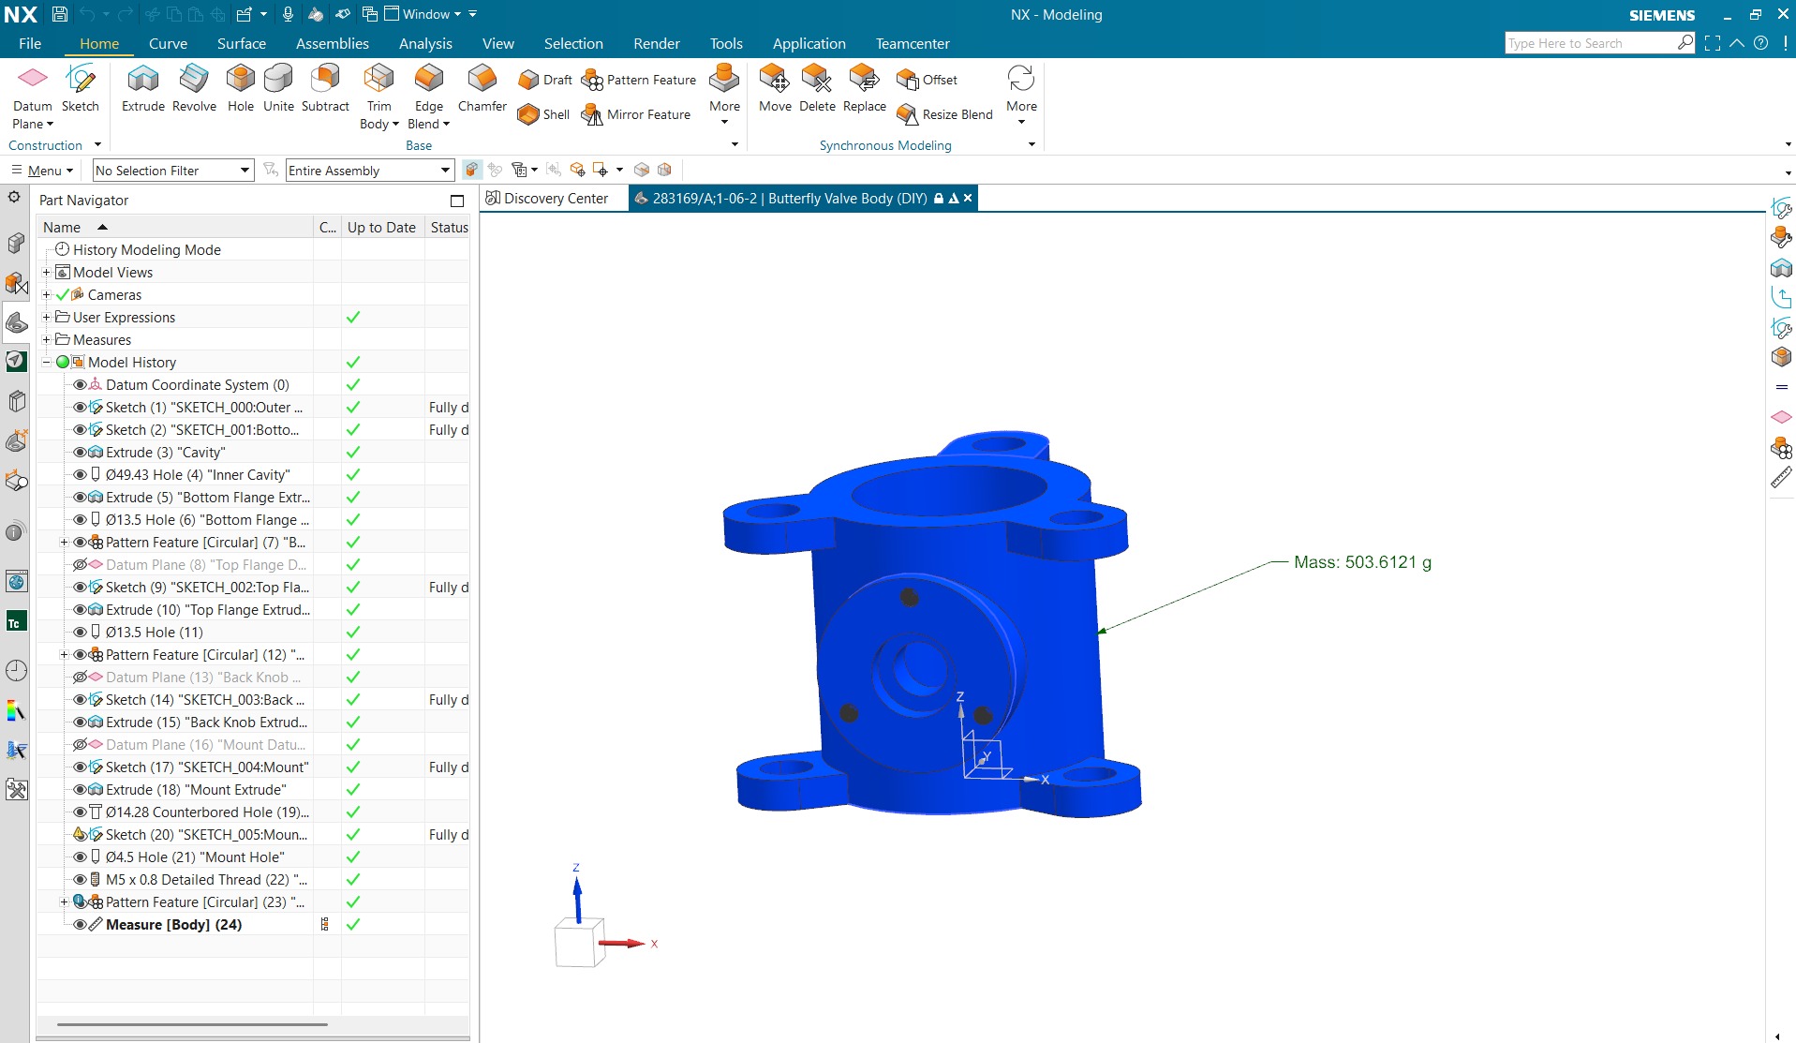Open the Sketch tool
Screen dimensions: 1796x1043
pyautogui.click(x=81, y=89)
